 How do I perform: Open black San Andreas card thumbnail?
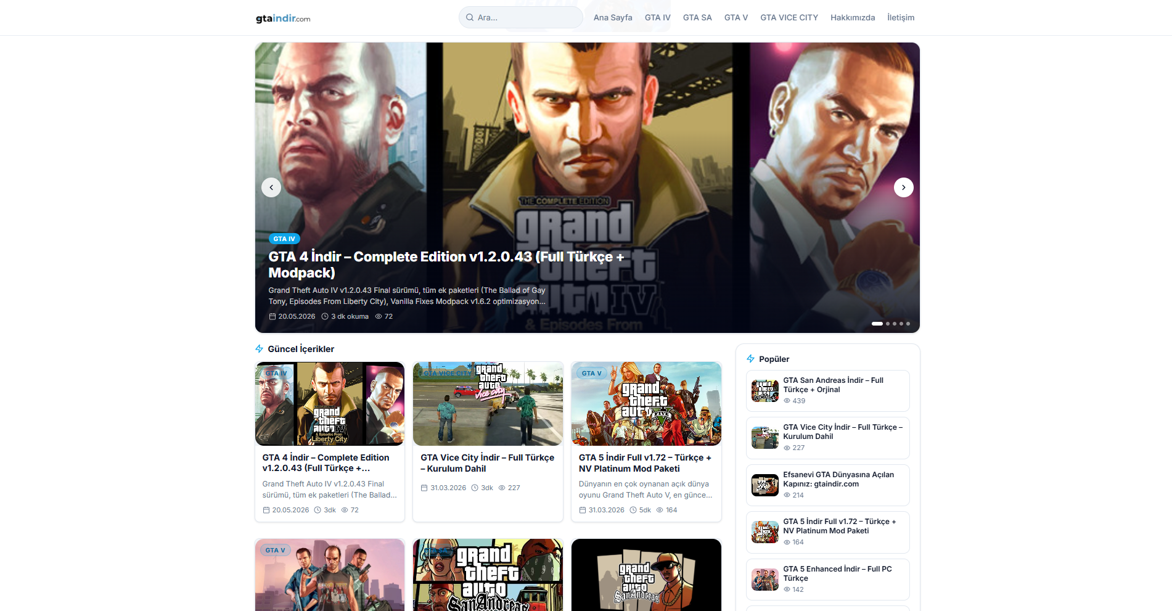(646, 575)
